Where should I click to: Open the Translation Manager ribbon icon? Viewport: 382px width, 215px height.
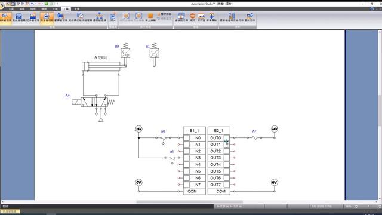61,17
